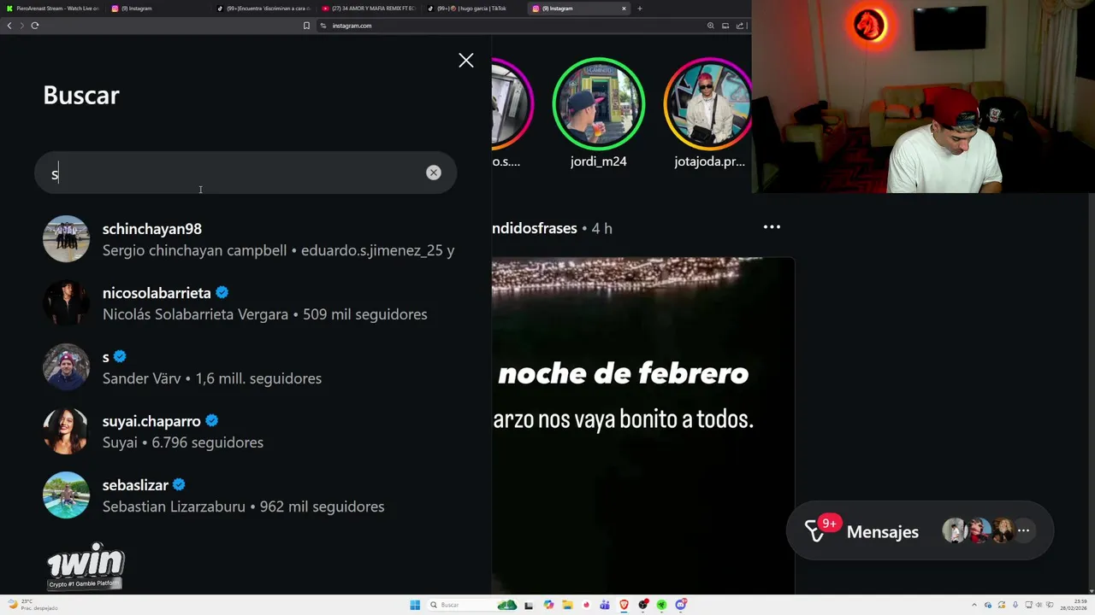This screenshot has height=615, width=1095.
Task: Open Razer app from taskbar
Action: pos(661,605)
